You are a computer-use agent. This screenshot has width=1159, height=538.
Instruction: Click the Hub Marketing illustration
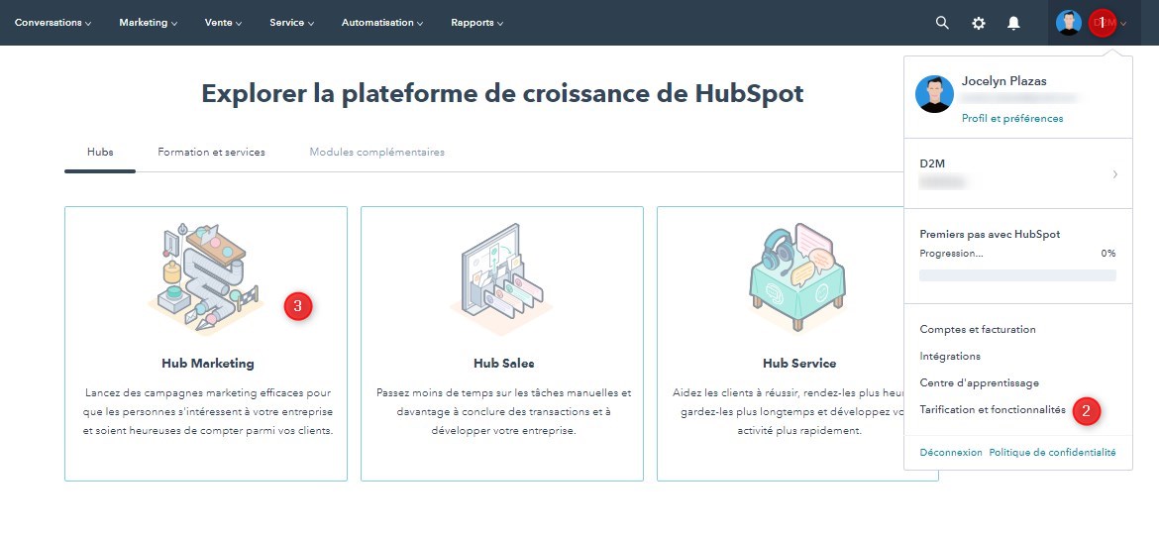tap(205, 277)
